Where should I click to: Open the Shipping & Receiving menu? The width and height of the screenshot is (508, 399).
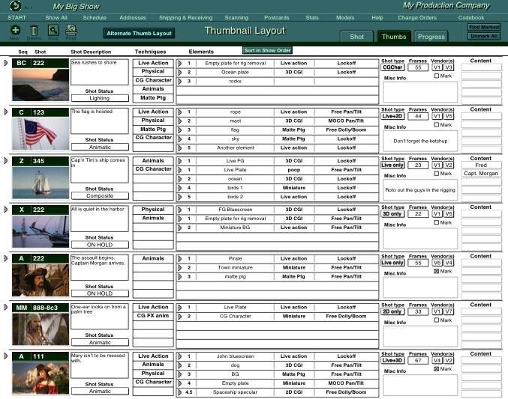[x=185, y=16]
